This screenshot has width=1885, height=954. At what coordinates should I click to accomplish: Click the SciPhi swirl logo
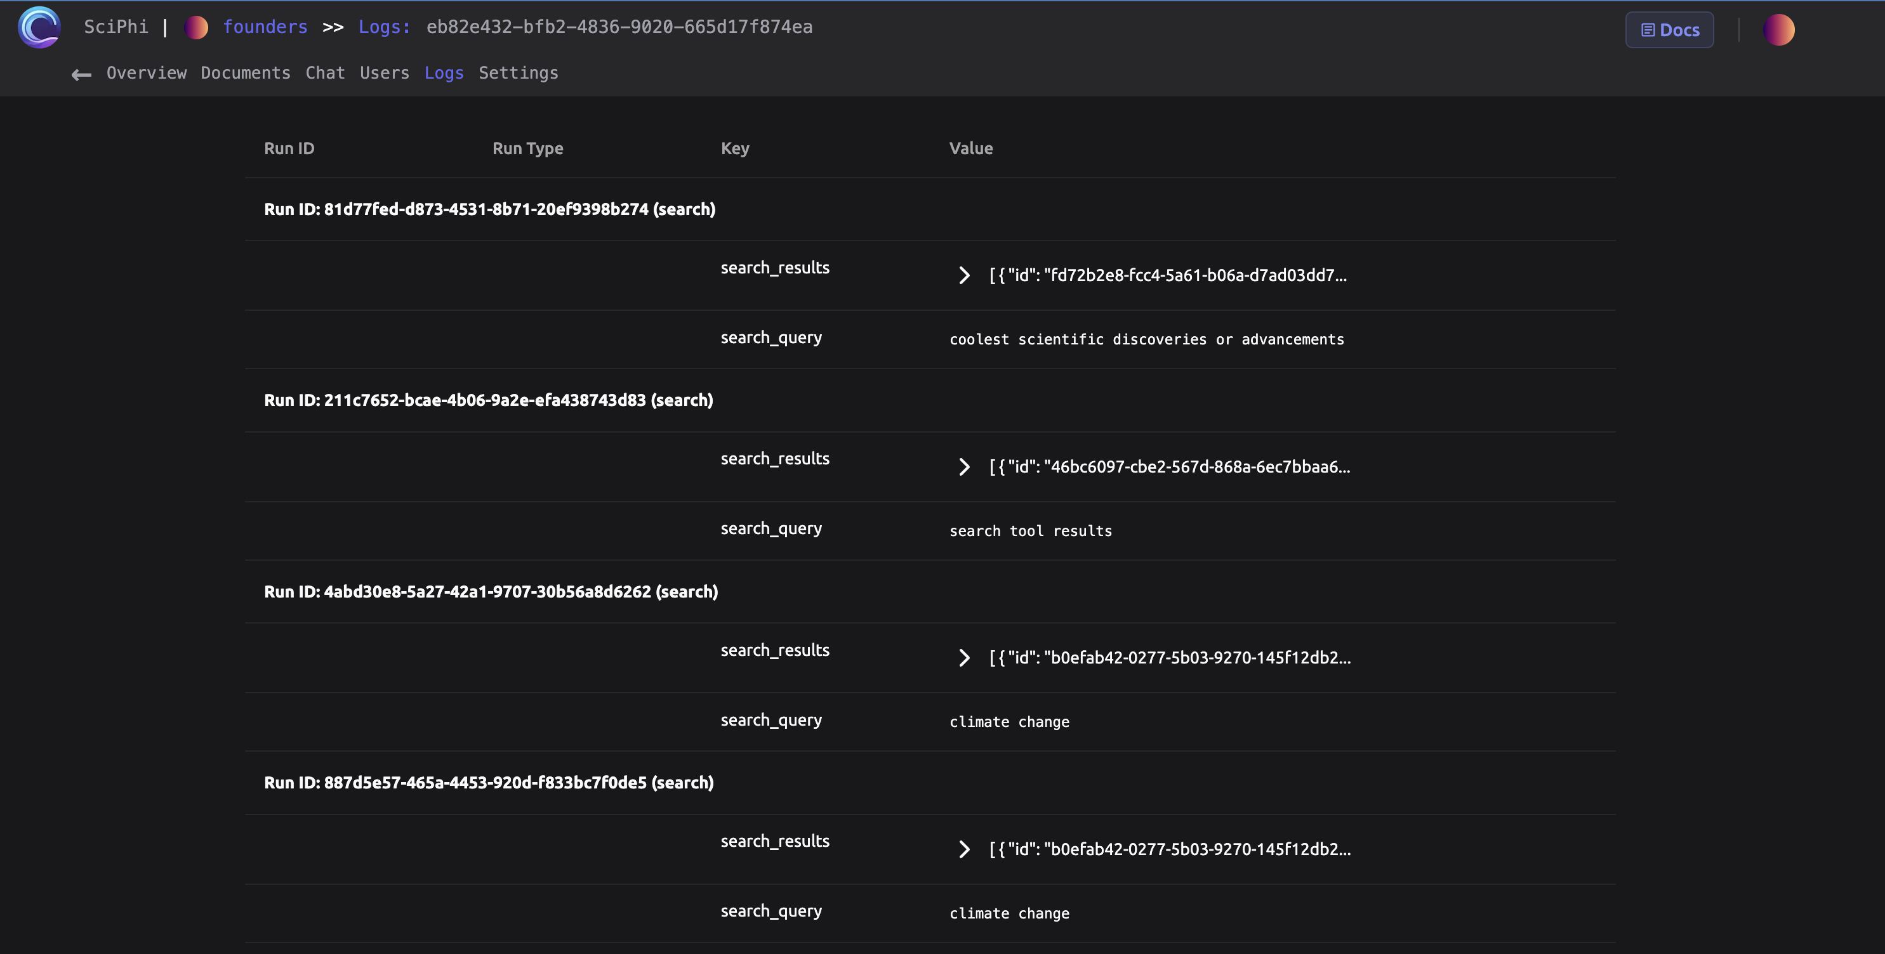pos(39,27)
